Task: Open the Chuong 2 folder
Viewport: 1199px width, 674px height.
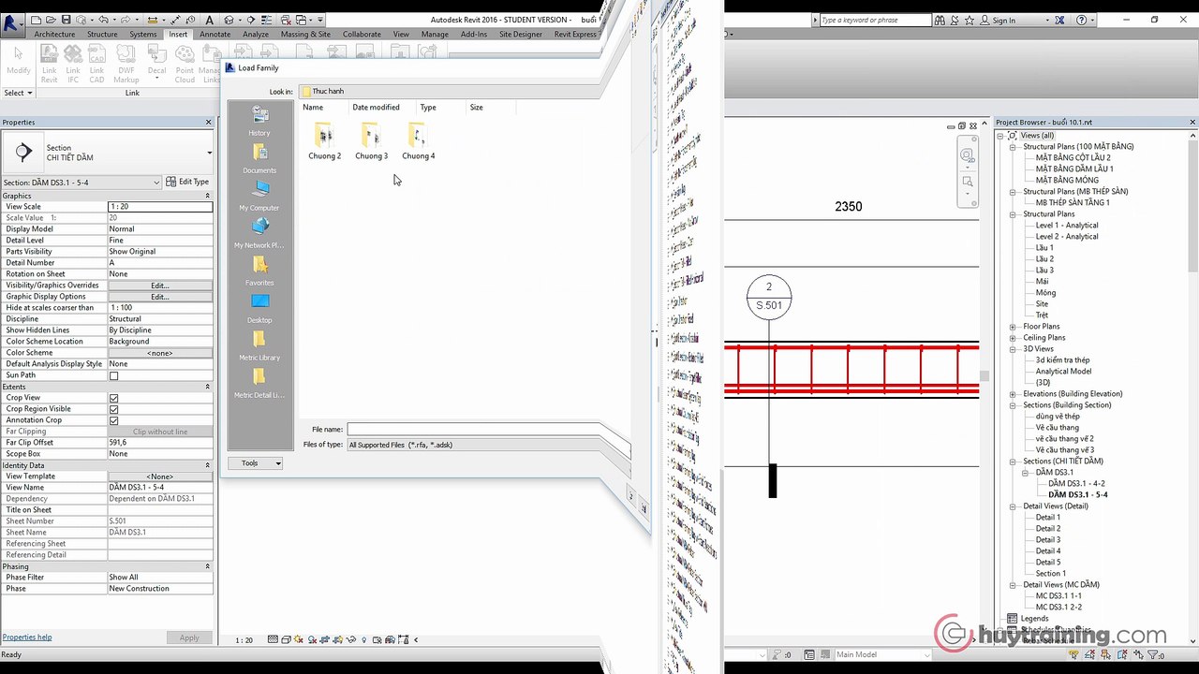Action: pos(324,141)
